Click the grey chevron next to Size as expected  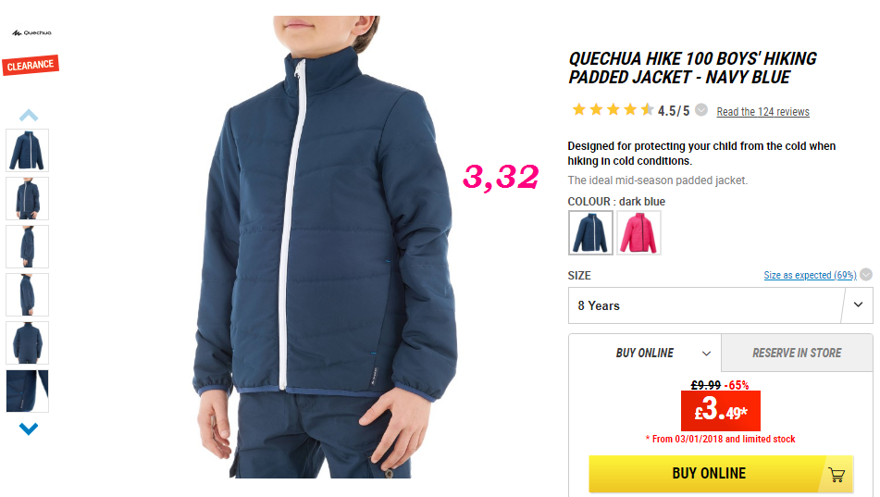point(866,275)
